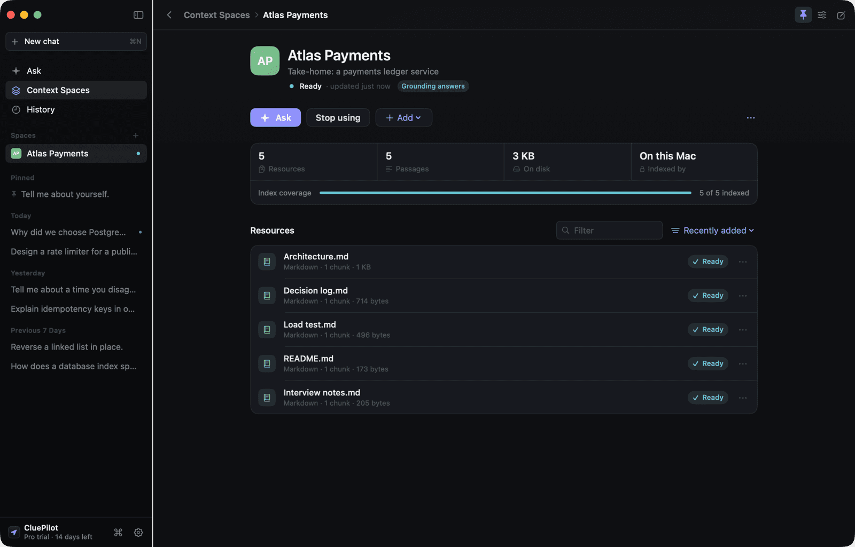Image resolution: width=855 pixels, height=547 pixels.
Task: Toggle the sidebar panel icon
Action: pos(138,15)
